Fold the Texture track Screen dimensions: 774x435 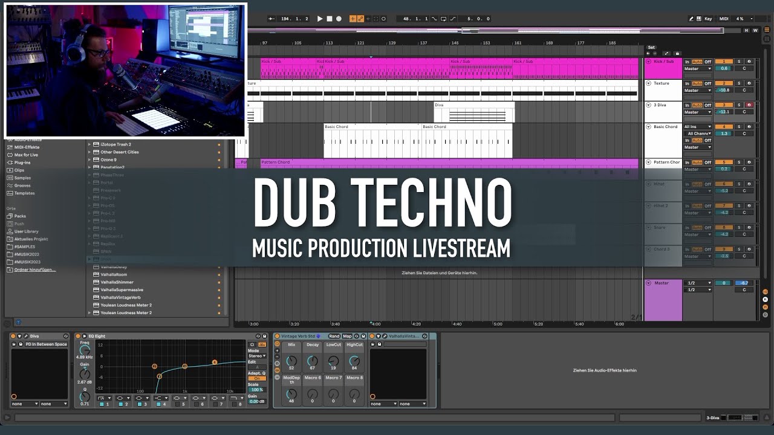pyautogui.click(x=649, y=83)
